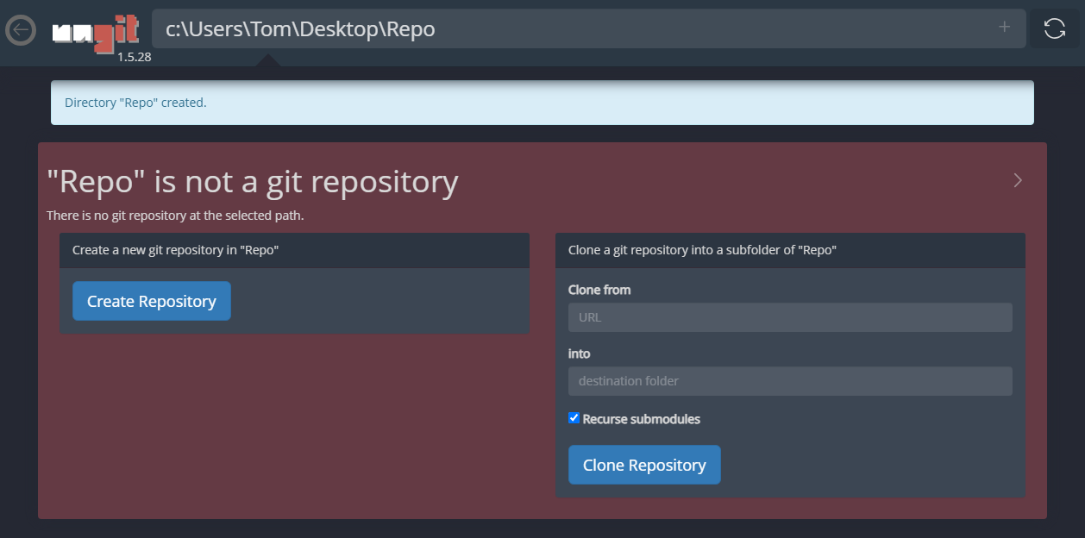
Task: Click the destination folder input field
Action: tap(789, 381)
